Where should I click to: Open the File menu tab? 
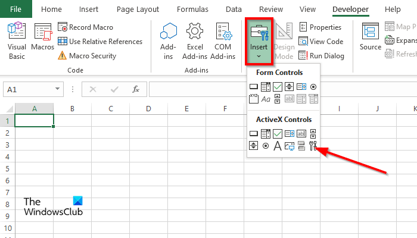16,10
